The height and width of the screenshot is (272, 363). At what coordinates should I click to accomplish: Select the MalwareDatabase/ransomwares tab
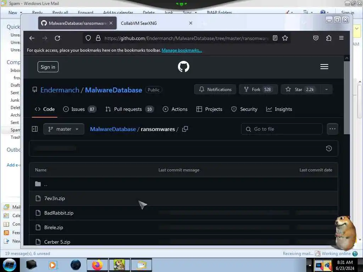(77, 23)
